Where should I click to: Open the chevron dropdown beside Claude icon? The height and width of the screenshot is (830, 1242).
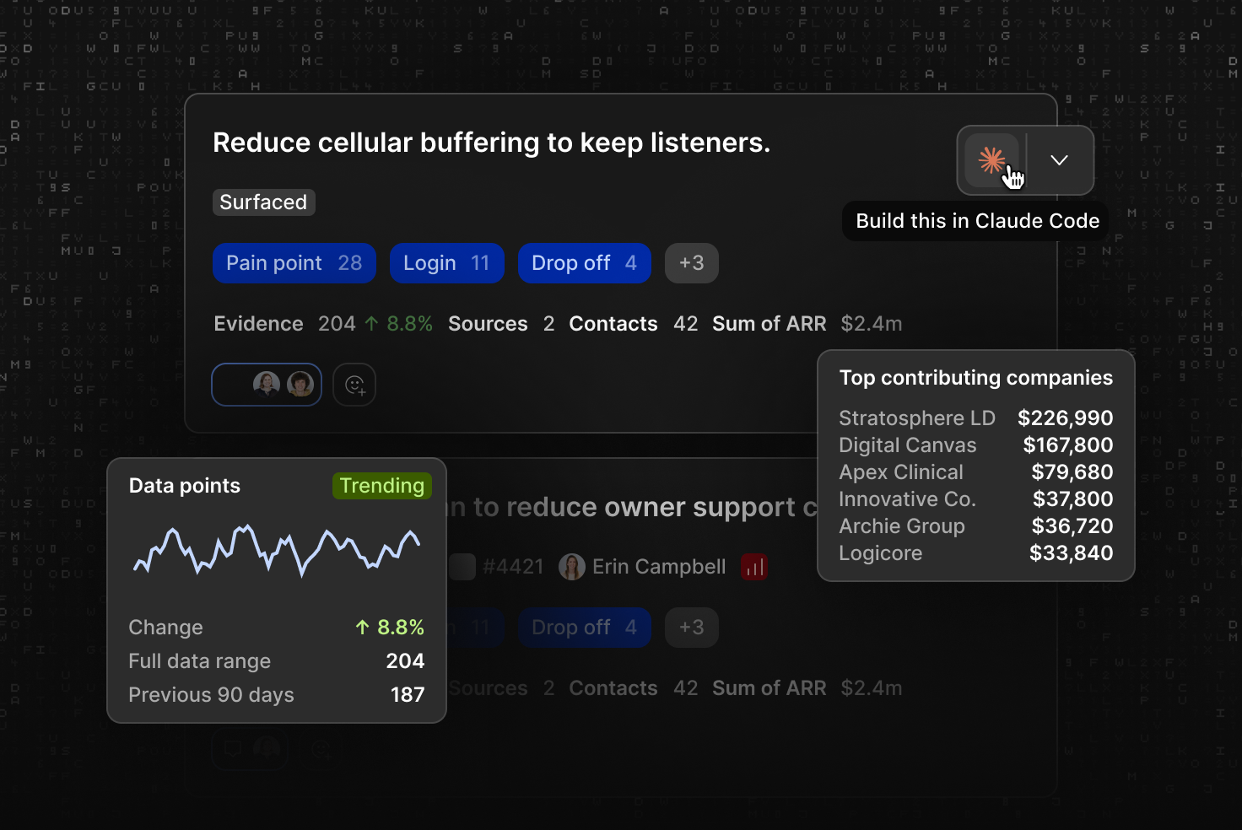1059,160
